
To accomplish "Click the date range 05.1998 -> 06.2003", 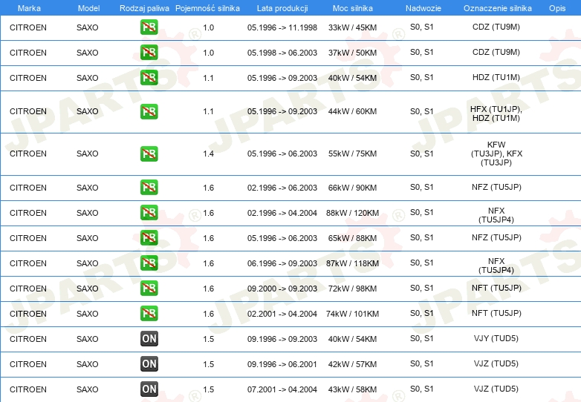I will (x=282, y=53).
